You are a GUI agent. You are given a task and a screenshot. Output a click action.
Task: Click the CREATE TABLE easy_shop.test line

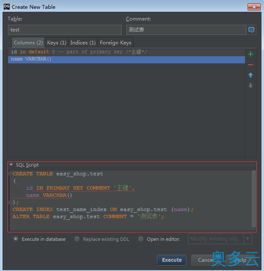point(58,174)
